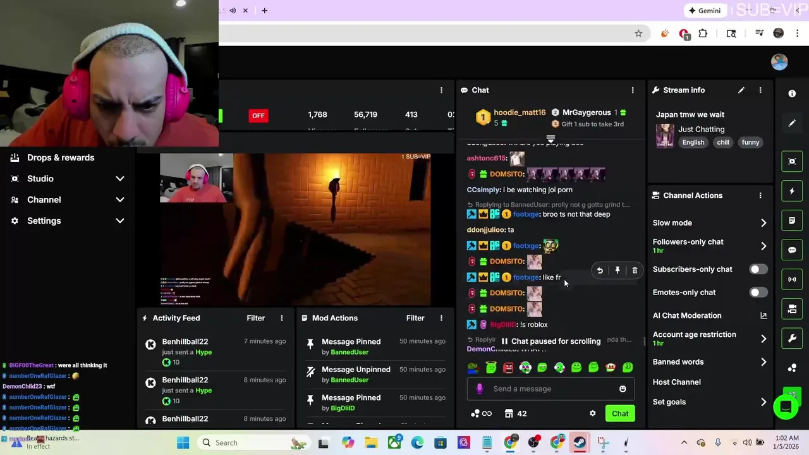This screenshot has width=809, height=455.
Task: Open Stream info panel options menu
Action: coord(760,90)
